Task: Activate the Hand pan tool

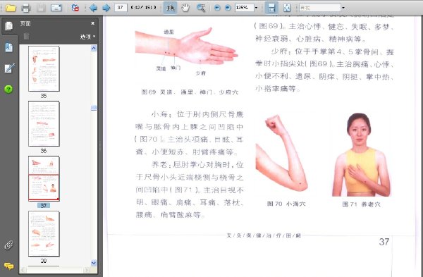Action: 185,8
